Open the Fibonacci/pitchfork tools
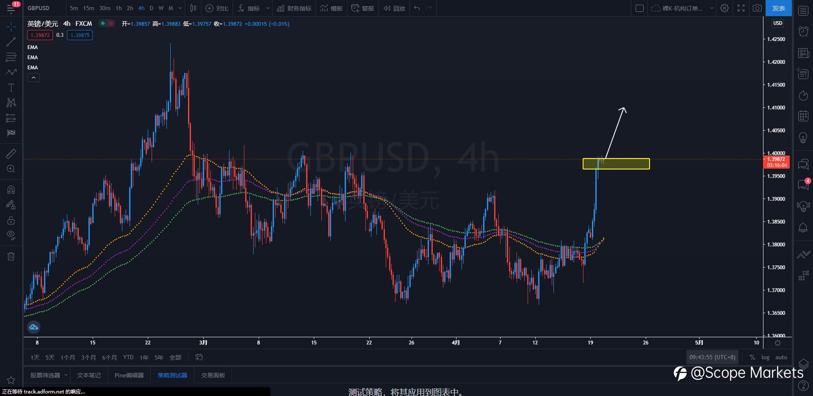 11,57
